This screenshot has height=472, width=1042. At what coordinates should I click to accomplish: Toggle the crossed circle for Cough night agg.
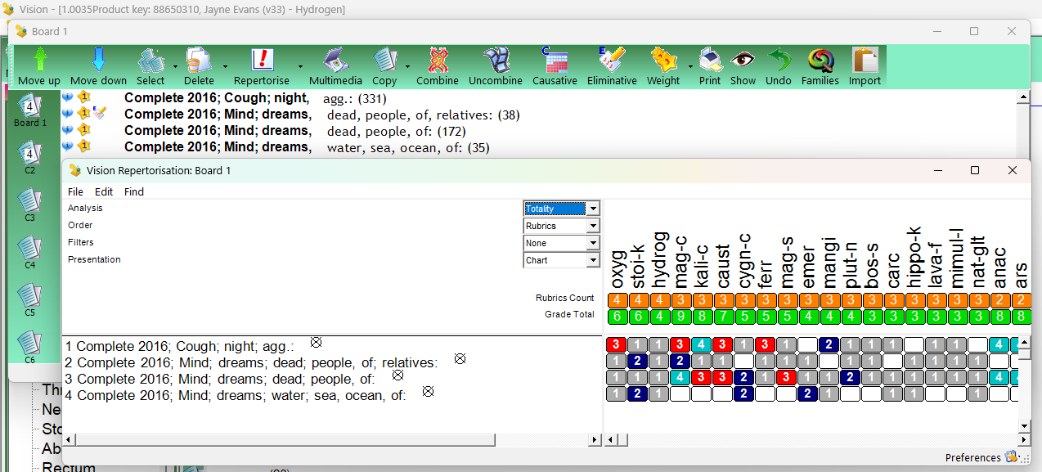pos(316,342)
